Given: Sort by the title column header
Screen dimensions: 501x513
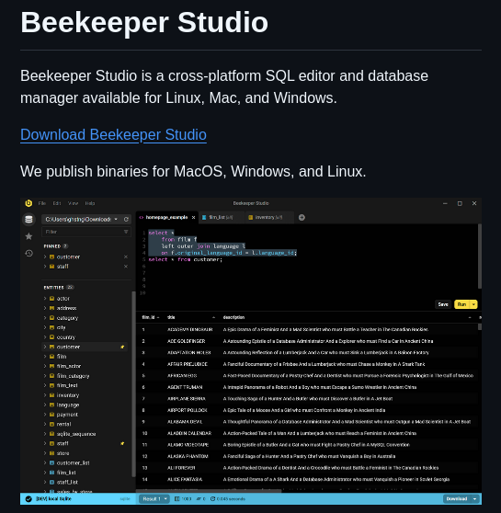Looking at the screenshot, I should point(191,317).
